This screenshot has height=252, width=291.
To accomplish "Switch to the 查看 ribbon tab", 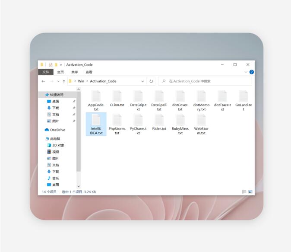I will point(89,72).
